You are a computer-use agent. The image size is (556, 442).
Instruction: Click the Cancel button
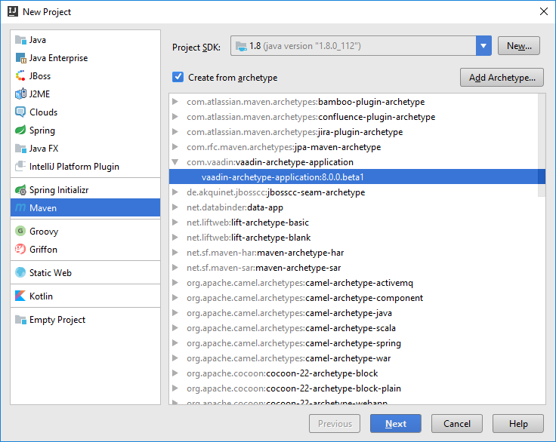457,424
